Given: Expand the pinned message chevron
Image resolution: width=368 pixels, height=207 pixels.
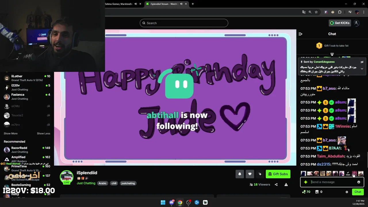Looking at the screenshot, I should point(362,69).
